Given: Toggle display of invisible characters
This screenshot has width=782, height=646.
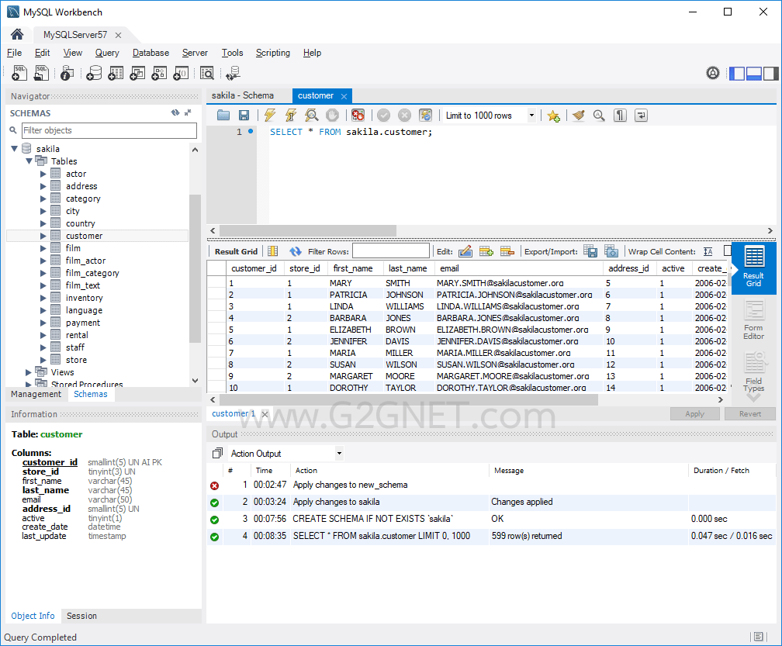Looking at the screenshot, I should (x=620, y=116).
